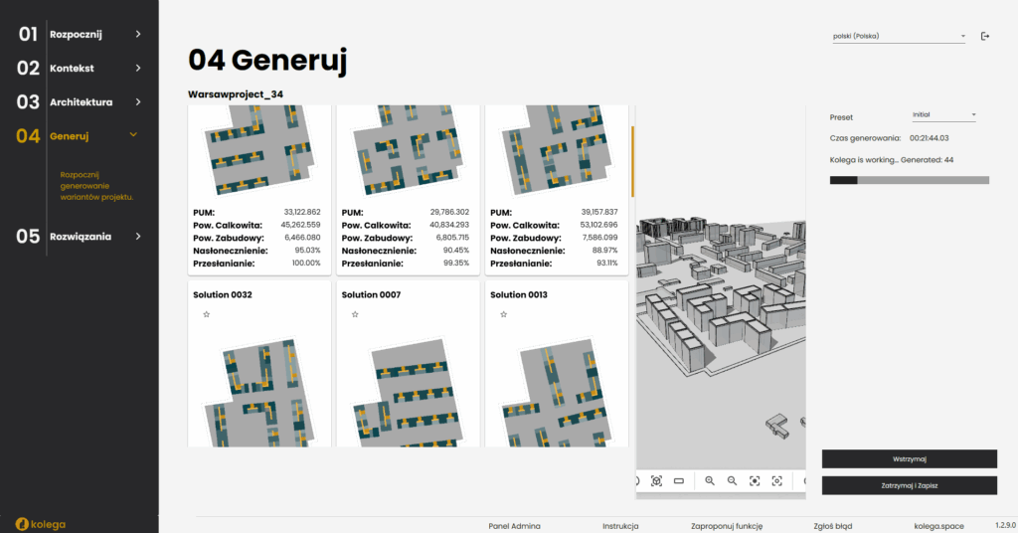
Task: Click the logout icon
Action: click(x=985, y=37)
